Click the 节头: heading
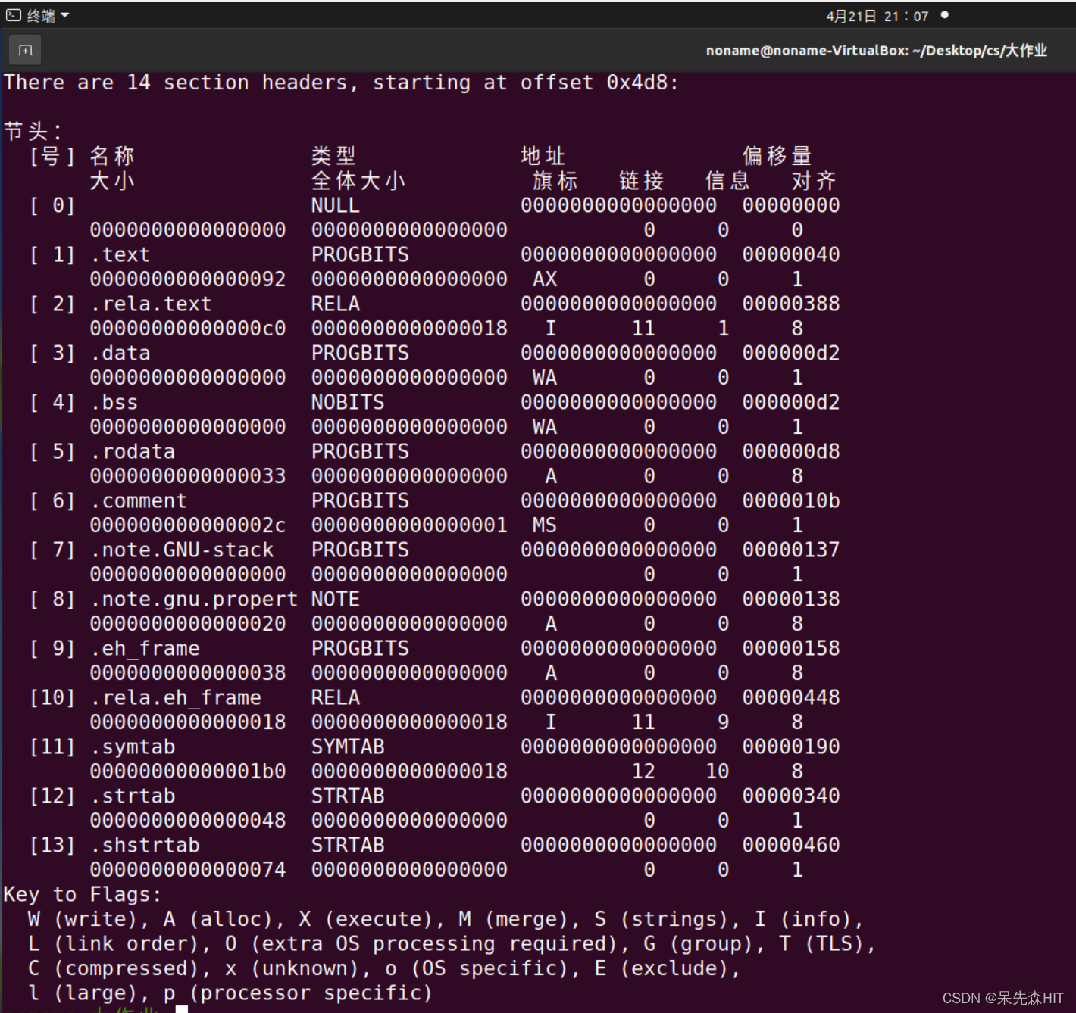This screenshot has height=1013, width=1076. point(33,132)
